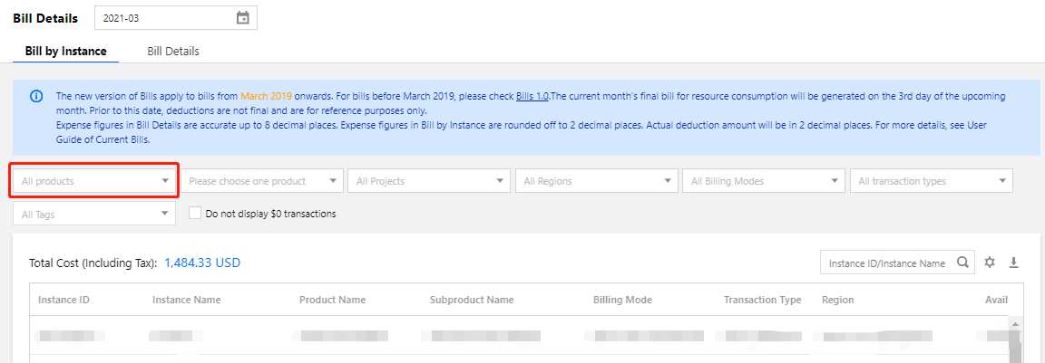Screen dimensions: 1045x363
Task: Expand the All Tags dropdown
Action: click(94, 214)
